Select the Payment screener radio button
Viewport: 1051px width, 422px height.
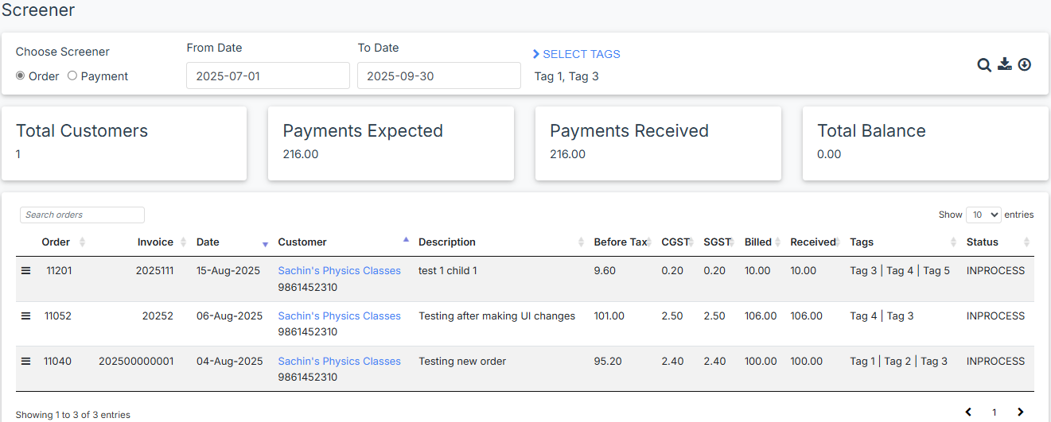[x=72, y=76]
